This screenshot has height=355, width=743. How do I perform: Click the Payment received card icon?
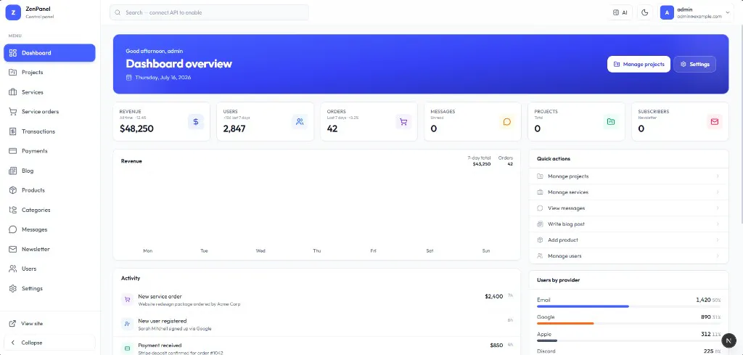click(127, 348)
